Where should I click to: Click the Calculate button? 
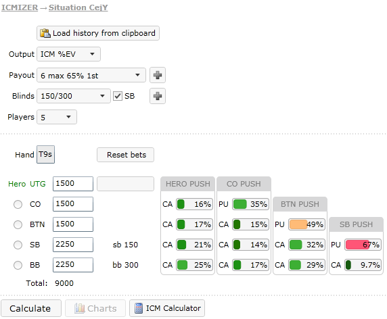tap(31, 308)
